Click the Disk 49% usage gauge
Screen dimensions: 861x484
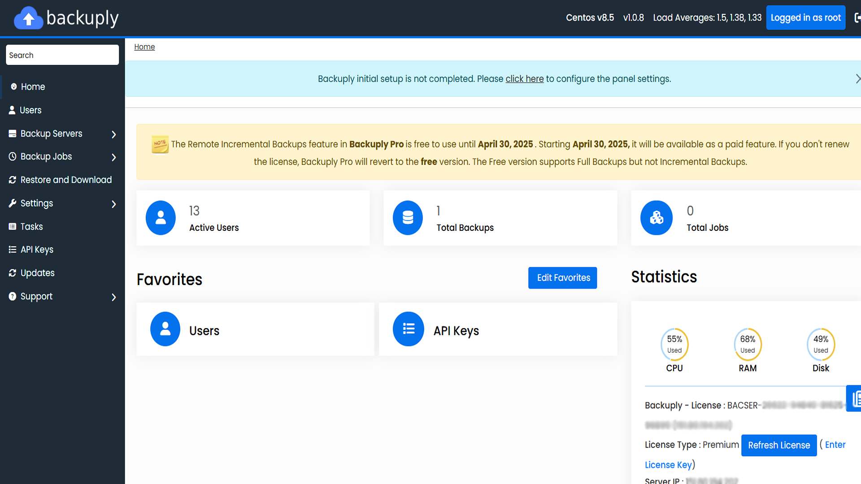click(821, 344)
